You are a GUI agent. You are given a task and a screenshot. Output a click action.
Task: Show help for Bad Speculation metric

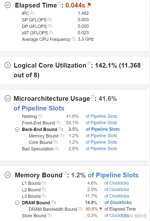tap(56, 148)
